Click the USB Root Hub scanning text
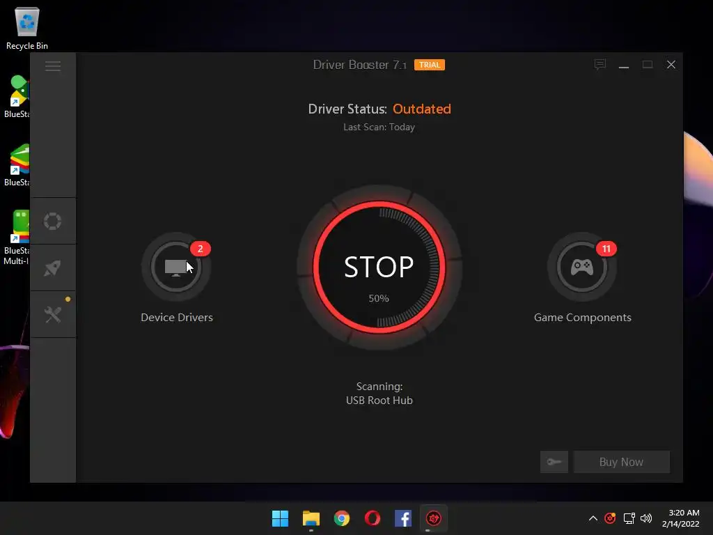713x535 pixels. click(379, 401)
